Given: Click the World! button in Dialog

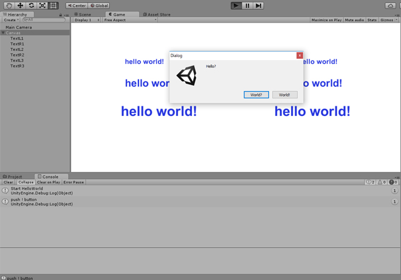Looking at the screenshot, I should pyautogui.click(x=284, y=95).
